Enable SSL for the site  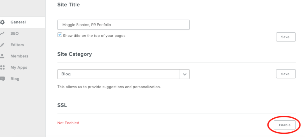284,125
